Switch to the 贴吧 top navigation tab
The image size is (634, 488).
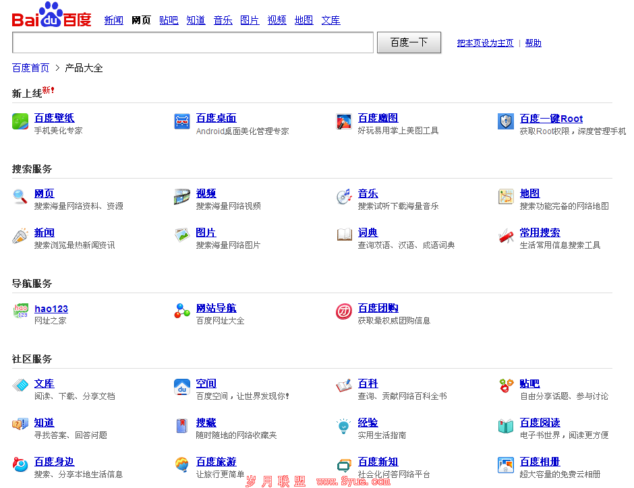coord(169,20)
